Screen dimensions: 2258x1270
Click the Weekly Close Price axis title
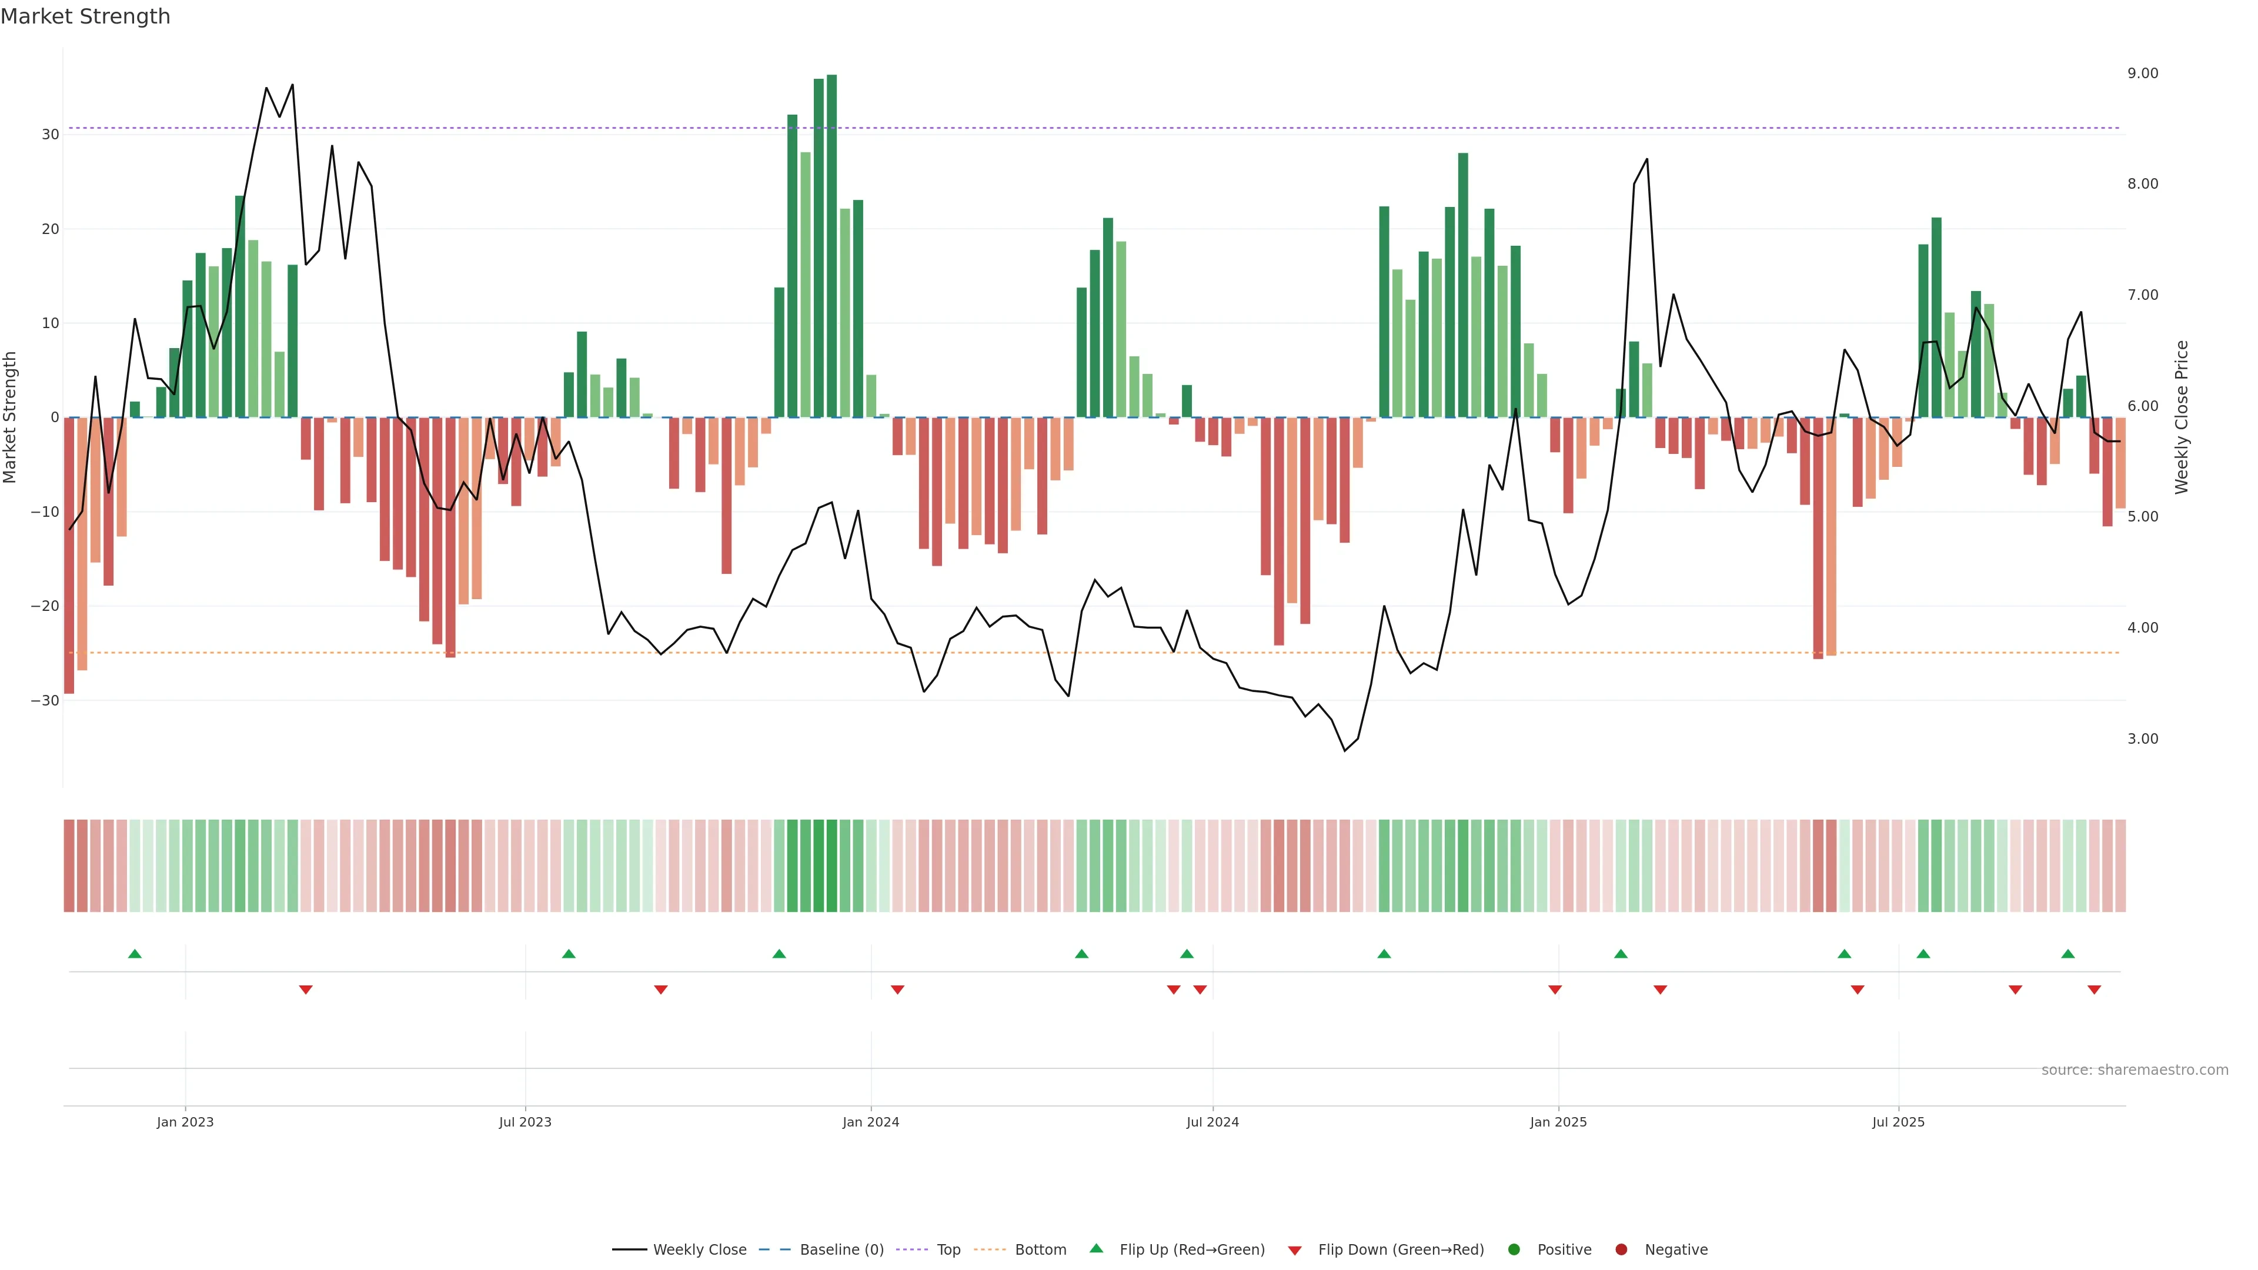pyautogui.click(x=2182, y=417)
